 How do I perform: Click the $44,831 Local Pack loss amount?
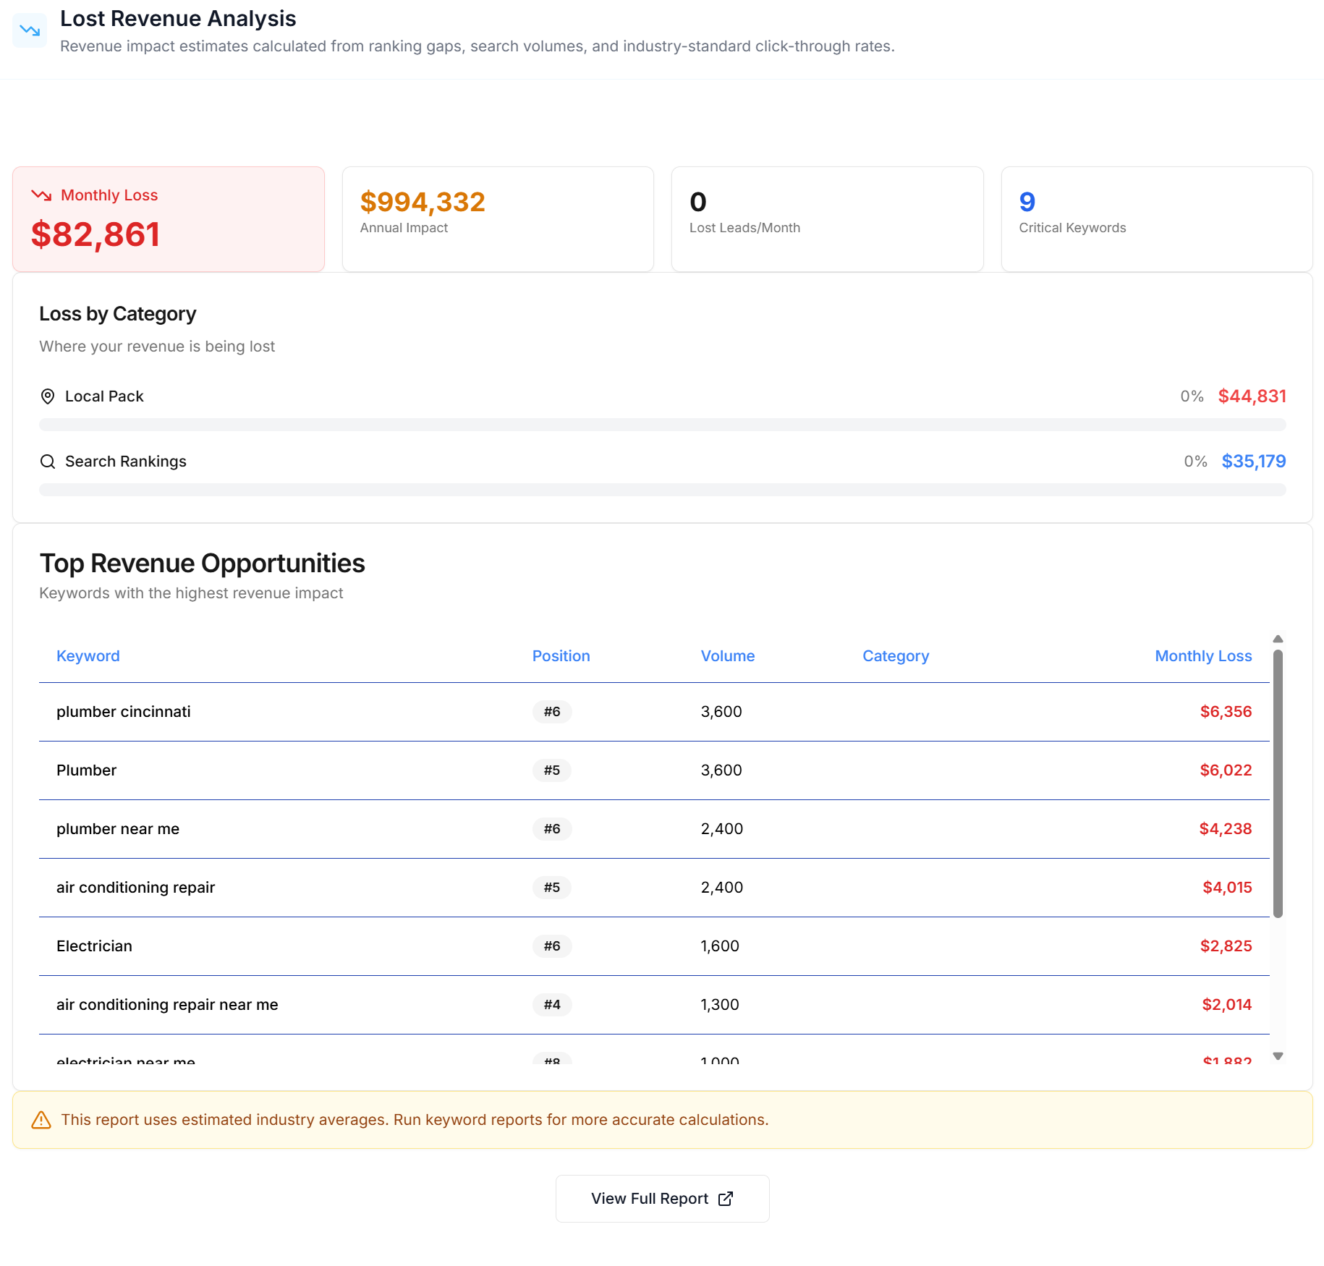pyautogui.click(x=1252, y=396)
